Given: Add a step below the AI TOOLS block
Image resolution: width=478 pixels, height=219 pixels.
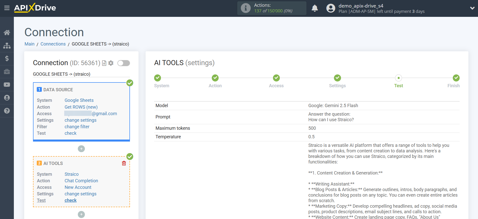Looking at the screenshot, I should click(x=81, y=214).
